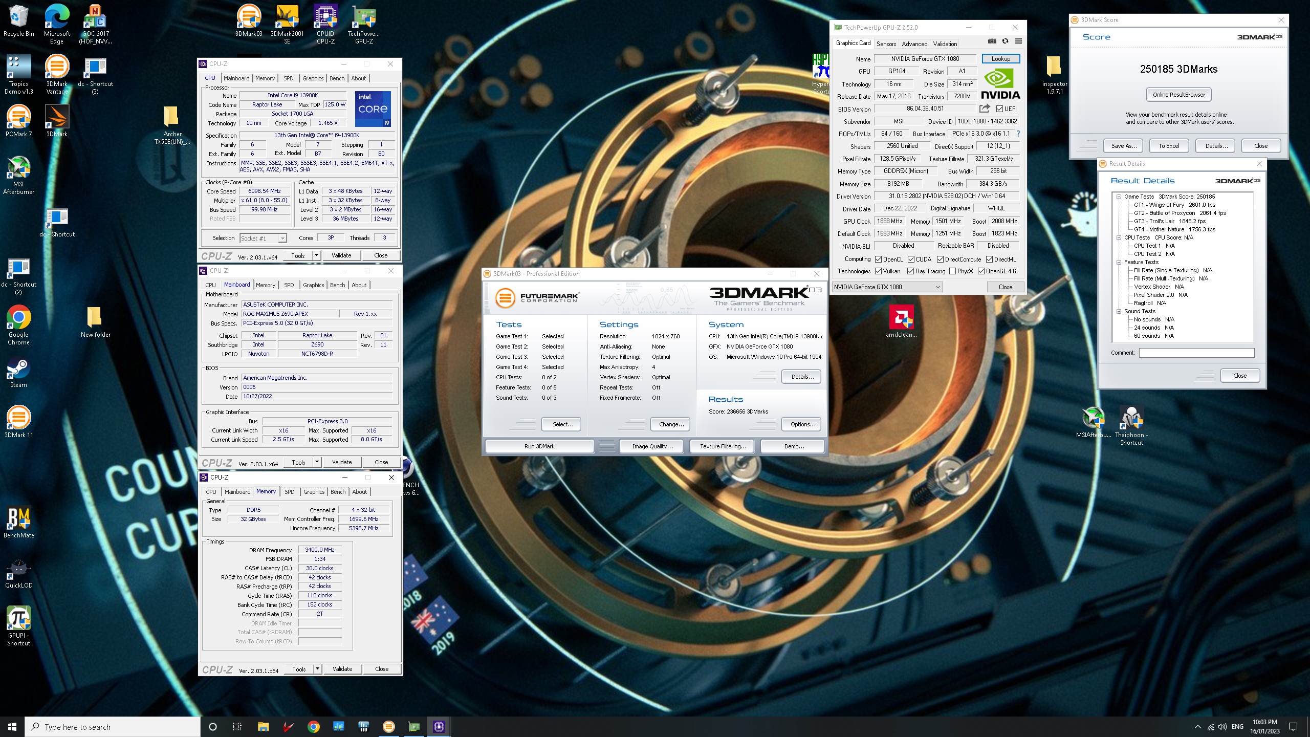1310x737 pixels.
Task: Switch to Validation tab in GPU-Z
Action: [945, 44]
